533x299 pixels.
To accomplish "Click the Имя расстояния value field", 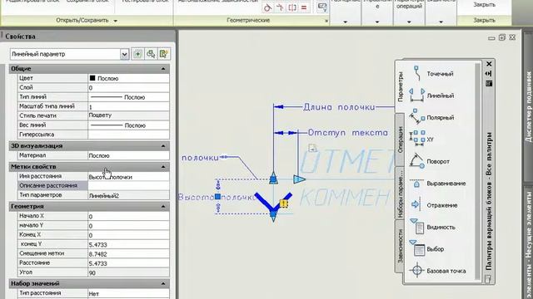I will [x=128, y=177].
